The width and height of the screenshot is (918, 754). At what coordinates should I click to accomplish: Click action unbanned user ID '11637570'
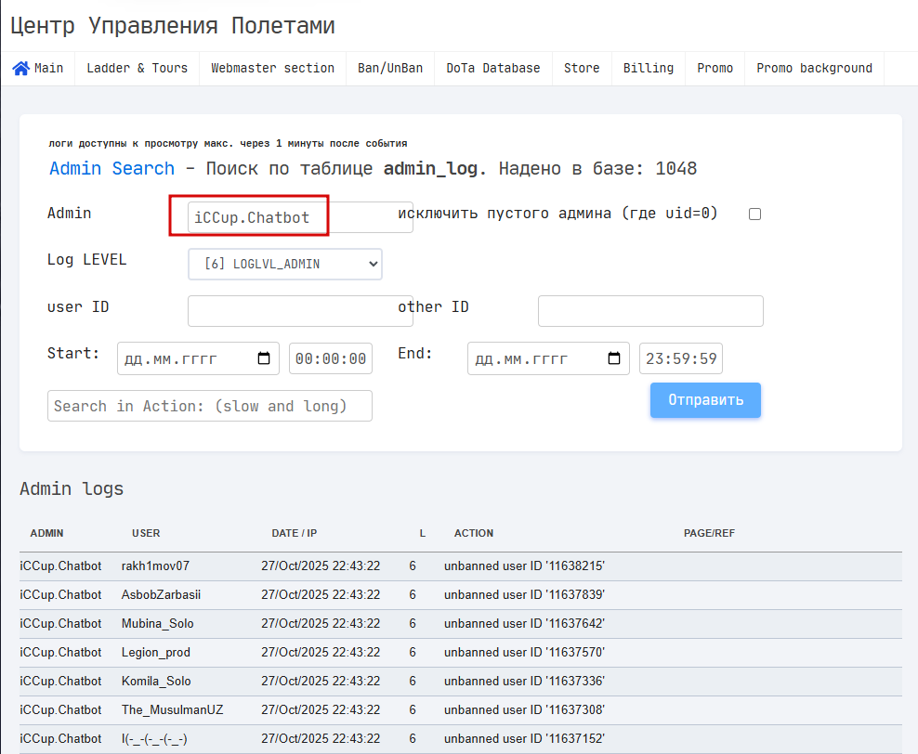(524, 652)
